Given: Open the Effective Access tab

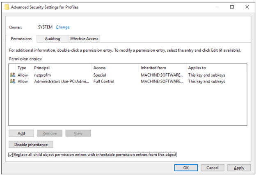Looking at the screenshot, I should 84,39.
